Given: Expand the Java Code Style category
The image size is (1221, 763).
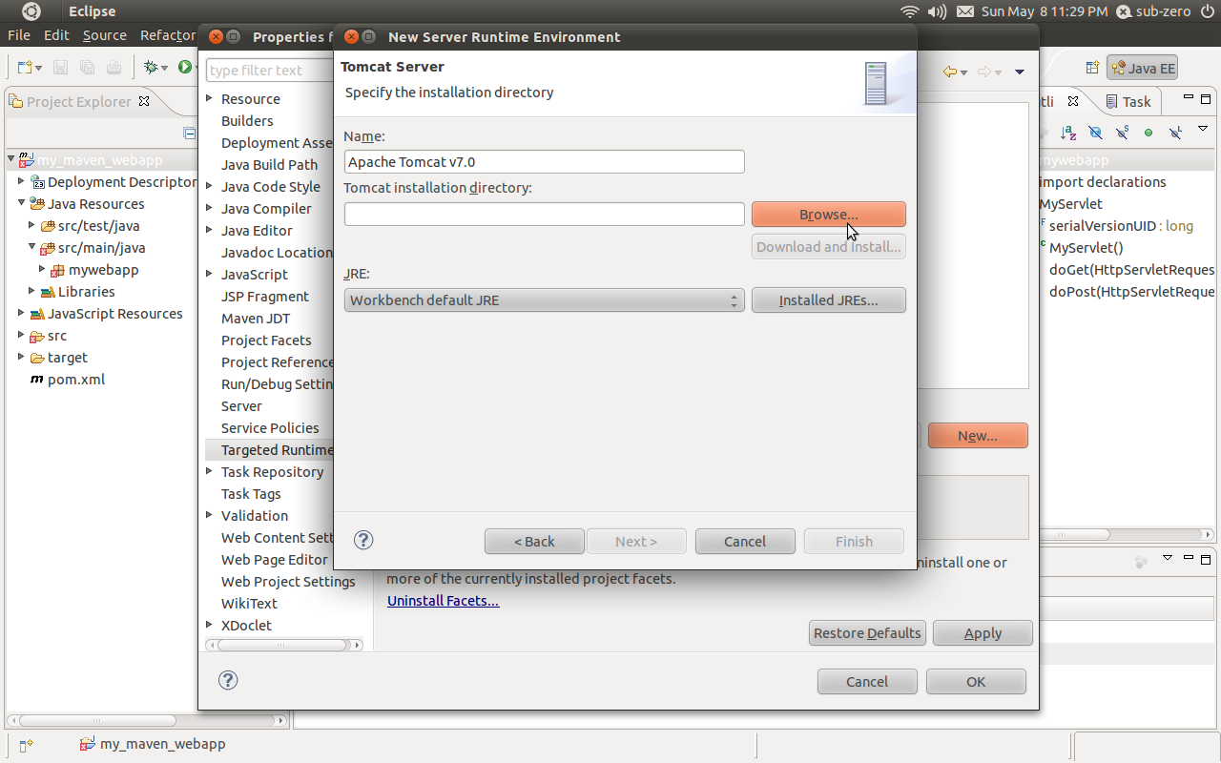Looking at the screenshot, I should [210, 187].
